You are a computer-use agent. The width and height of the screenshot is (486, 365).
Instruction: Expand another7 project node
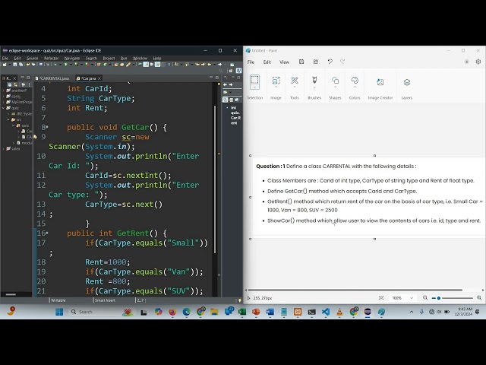coord(3,90)
